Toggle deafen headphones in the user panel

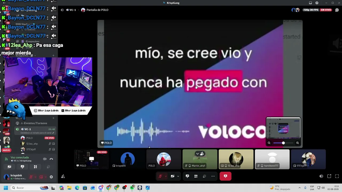[41, 177]
